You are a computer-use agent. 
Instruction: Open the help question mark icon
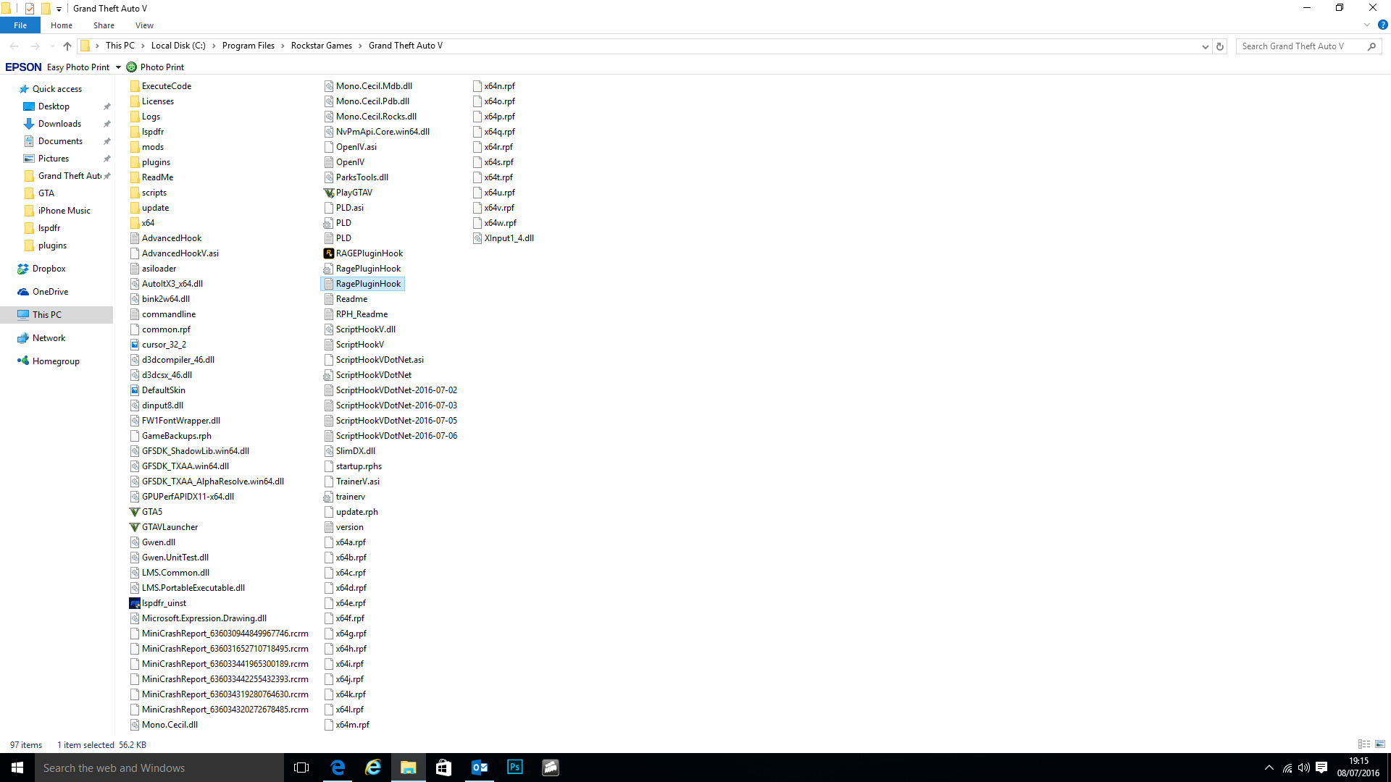1382,25
